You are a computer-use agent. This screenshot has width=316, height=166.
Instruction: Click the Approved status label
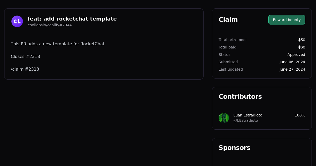(x=296, y=55)
